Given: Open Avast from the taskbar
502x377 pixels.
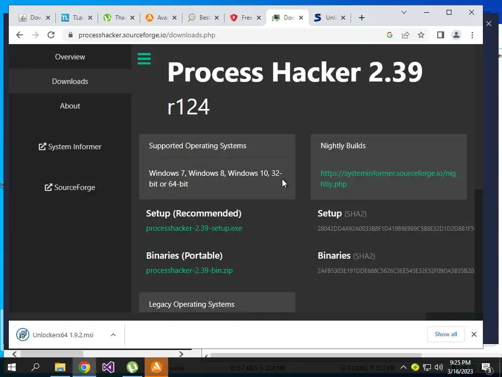Looking at the screenshot, I should point(156,367).
